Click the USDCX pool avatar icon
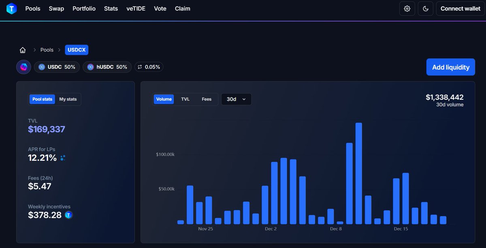The height and width of the screenshot is (248, 486). 23,67
